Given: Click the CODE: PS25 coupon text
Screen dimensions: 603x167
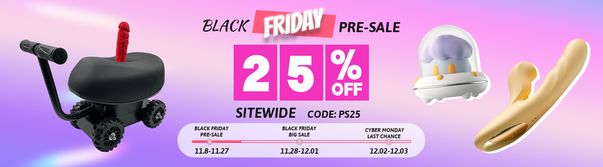Looking at the screenshot, I should pos(334,114).
